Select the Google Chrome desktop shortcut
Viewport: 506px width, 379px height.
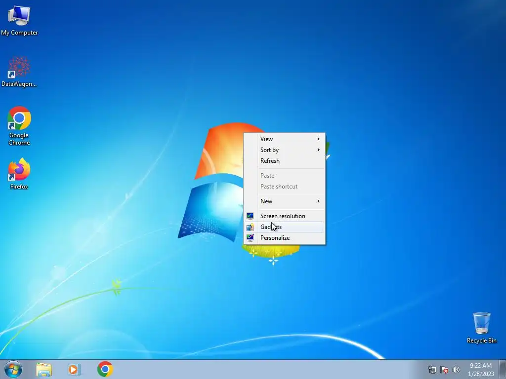click(x=19, y=126)
